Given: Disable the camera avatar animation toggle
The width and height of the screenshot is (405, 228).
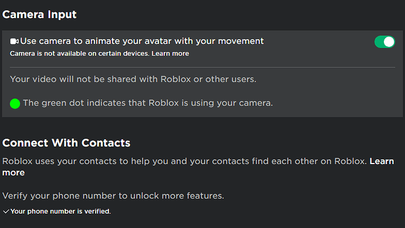Looking at the screenshot, I should [384, 42].
